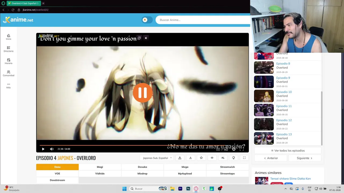Select the Mega server tab
This screenshot has height=193, width=344.
point(185,167)
